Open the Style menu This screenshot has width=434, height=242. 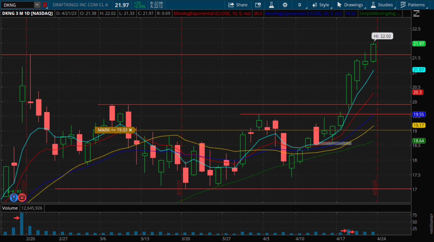tap(321, 5)
